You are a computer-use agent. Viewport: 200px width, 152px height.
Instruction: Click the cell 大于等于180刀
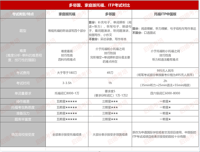pyautogui.click(x=67, y=73)
